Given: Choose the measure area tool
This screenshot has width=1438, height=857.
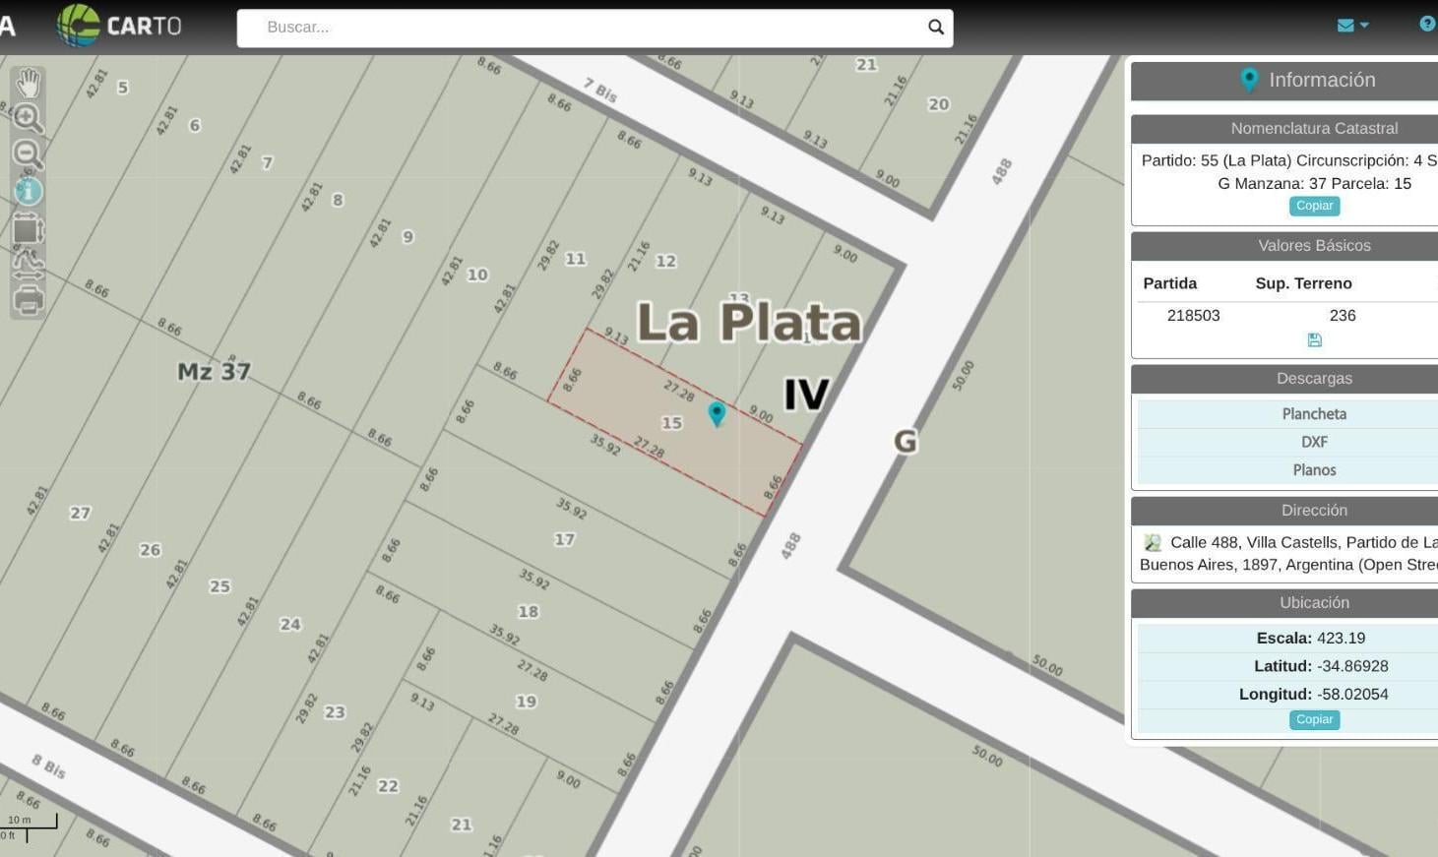Looking at the screenshot, I should point(28,229).
